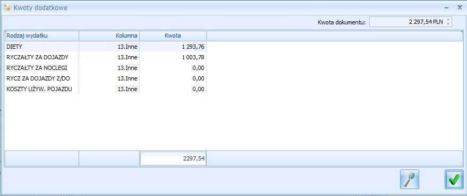Click the Kwoty dodatkowe window icon
The image size is (467, 196).
point(7,8)
